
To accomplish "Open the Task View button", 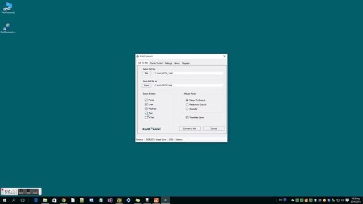I will tap(23, 200).
